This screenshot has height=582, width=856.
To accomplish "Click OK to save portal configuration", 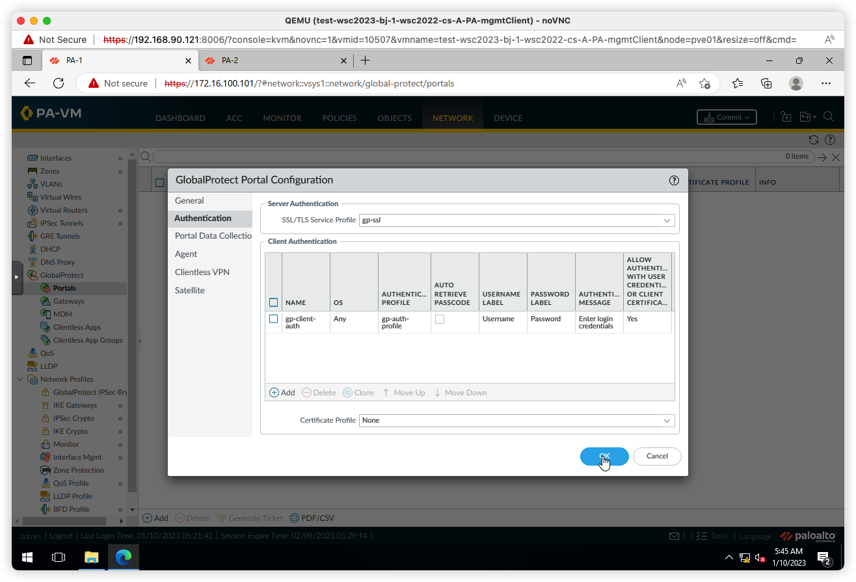I will (x=604, y=456).
